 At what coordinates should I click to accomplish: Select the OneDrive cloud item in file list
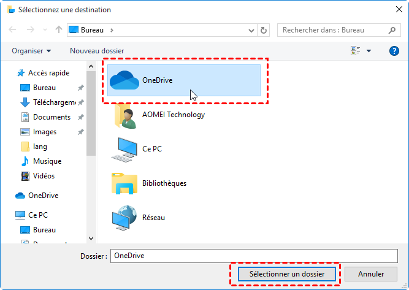pos(184,80)
